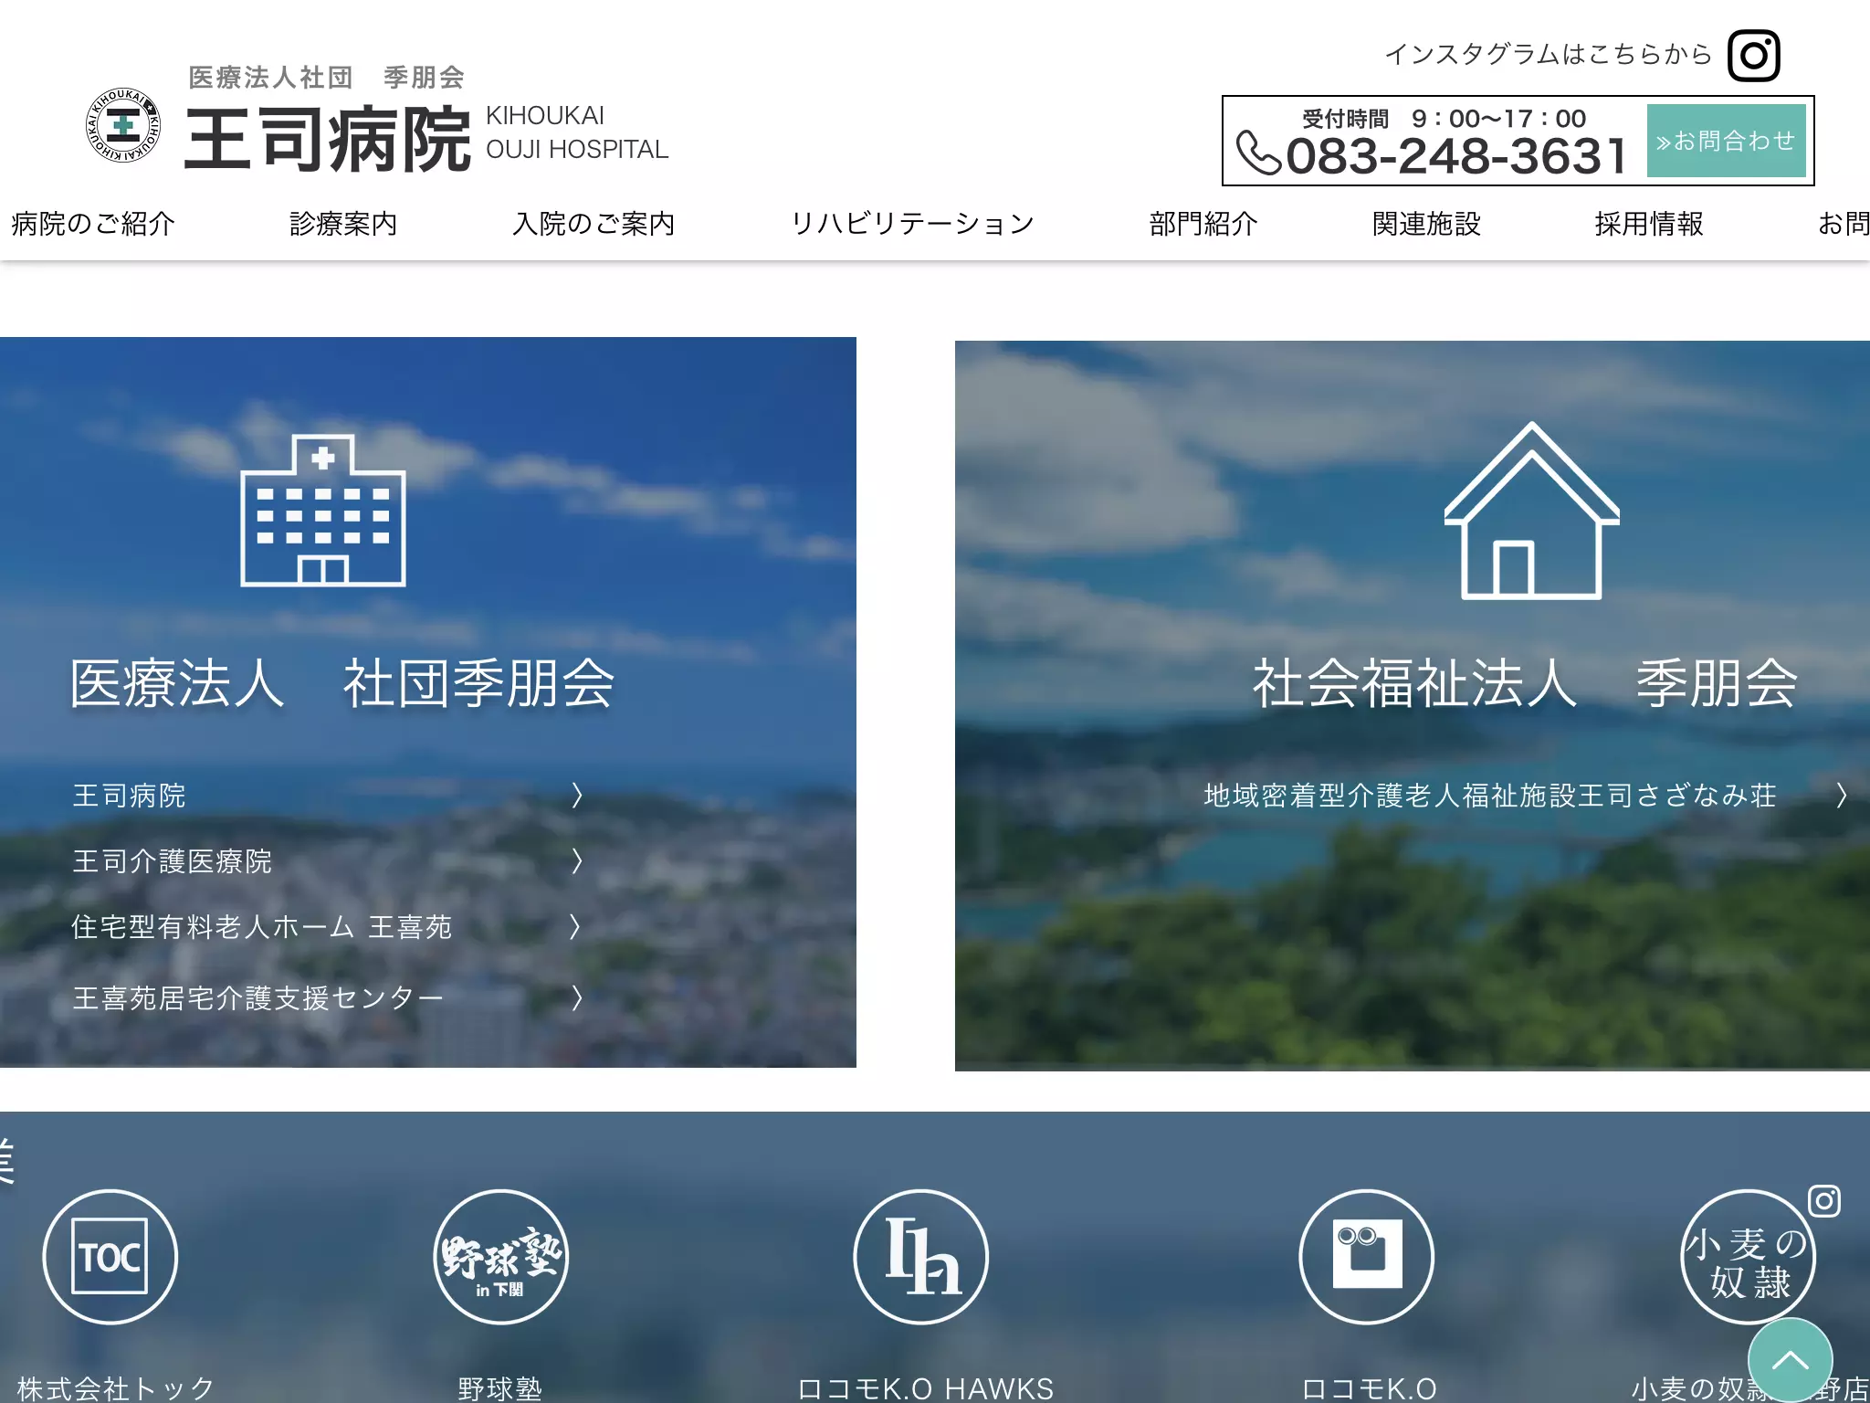Open the 小麦の奴隷 circular logo
Screen dimensions: 1870x1403
(x=1748, y=1257)
